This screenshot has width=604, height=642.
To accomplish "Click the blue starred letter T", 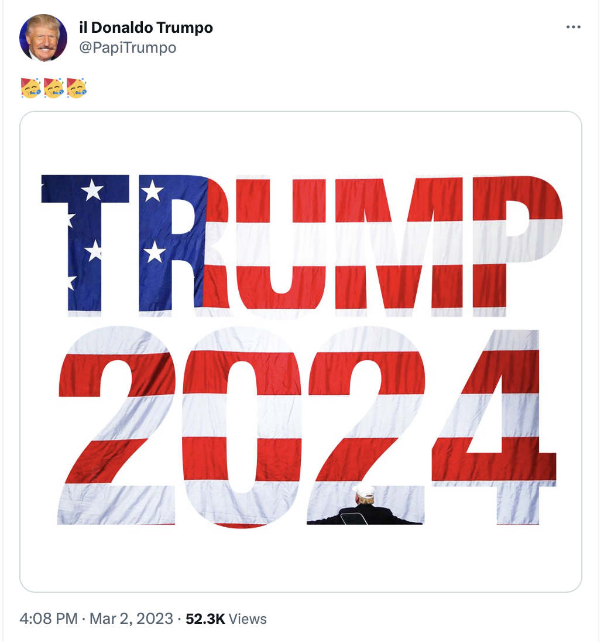I will pos(85,245).
